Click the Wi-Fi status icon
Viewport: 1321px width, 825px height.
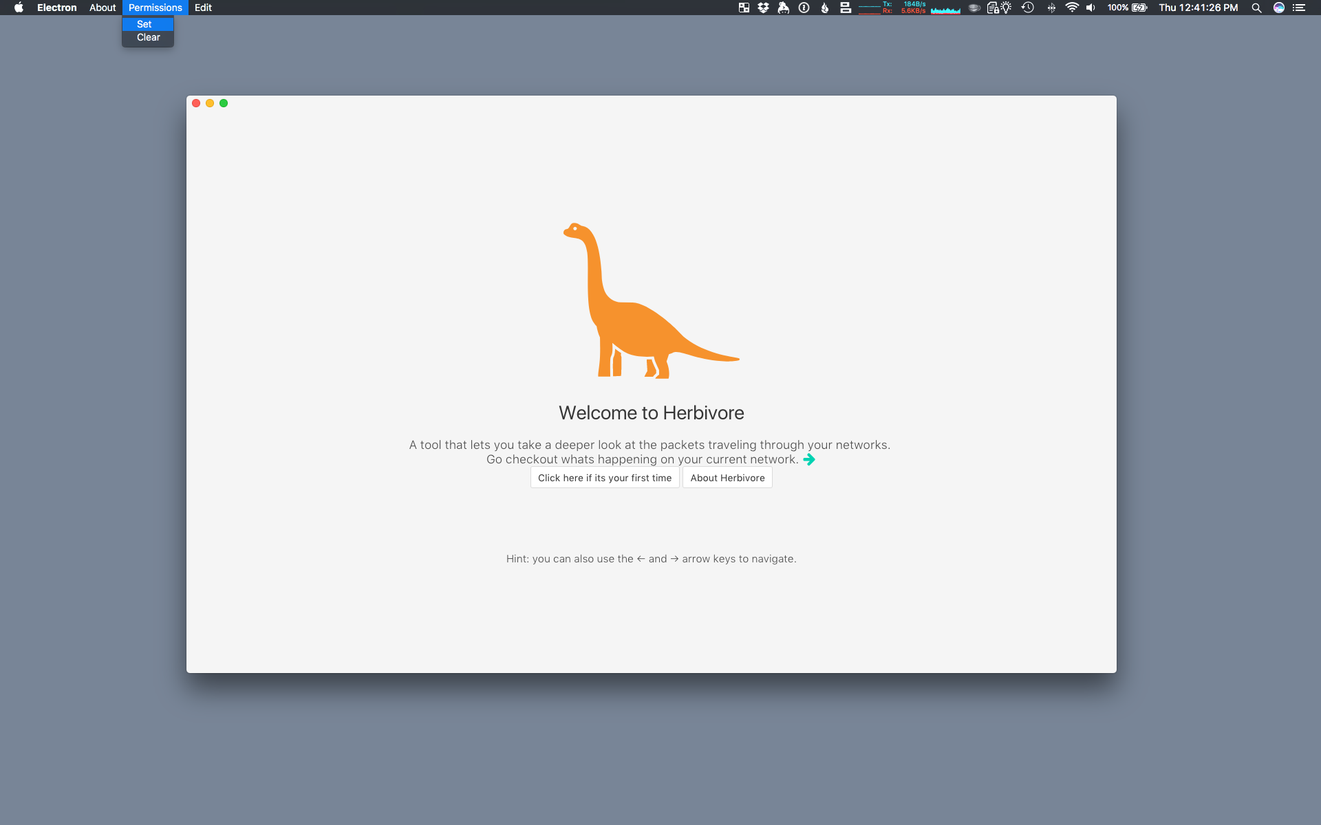[x=1071, y=8]
